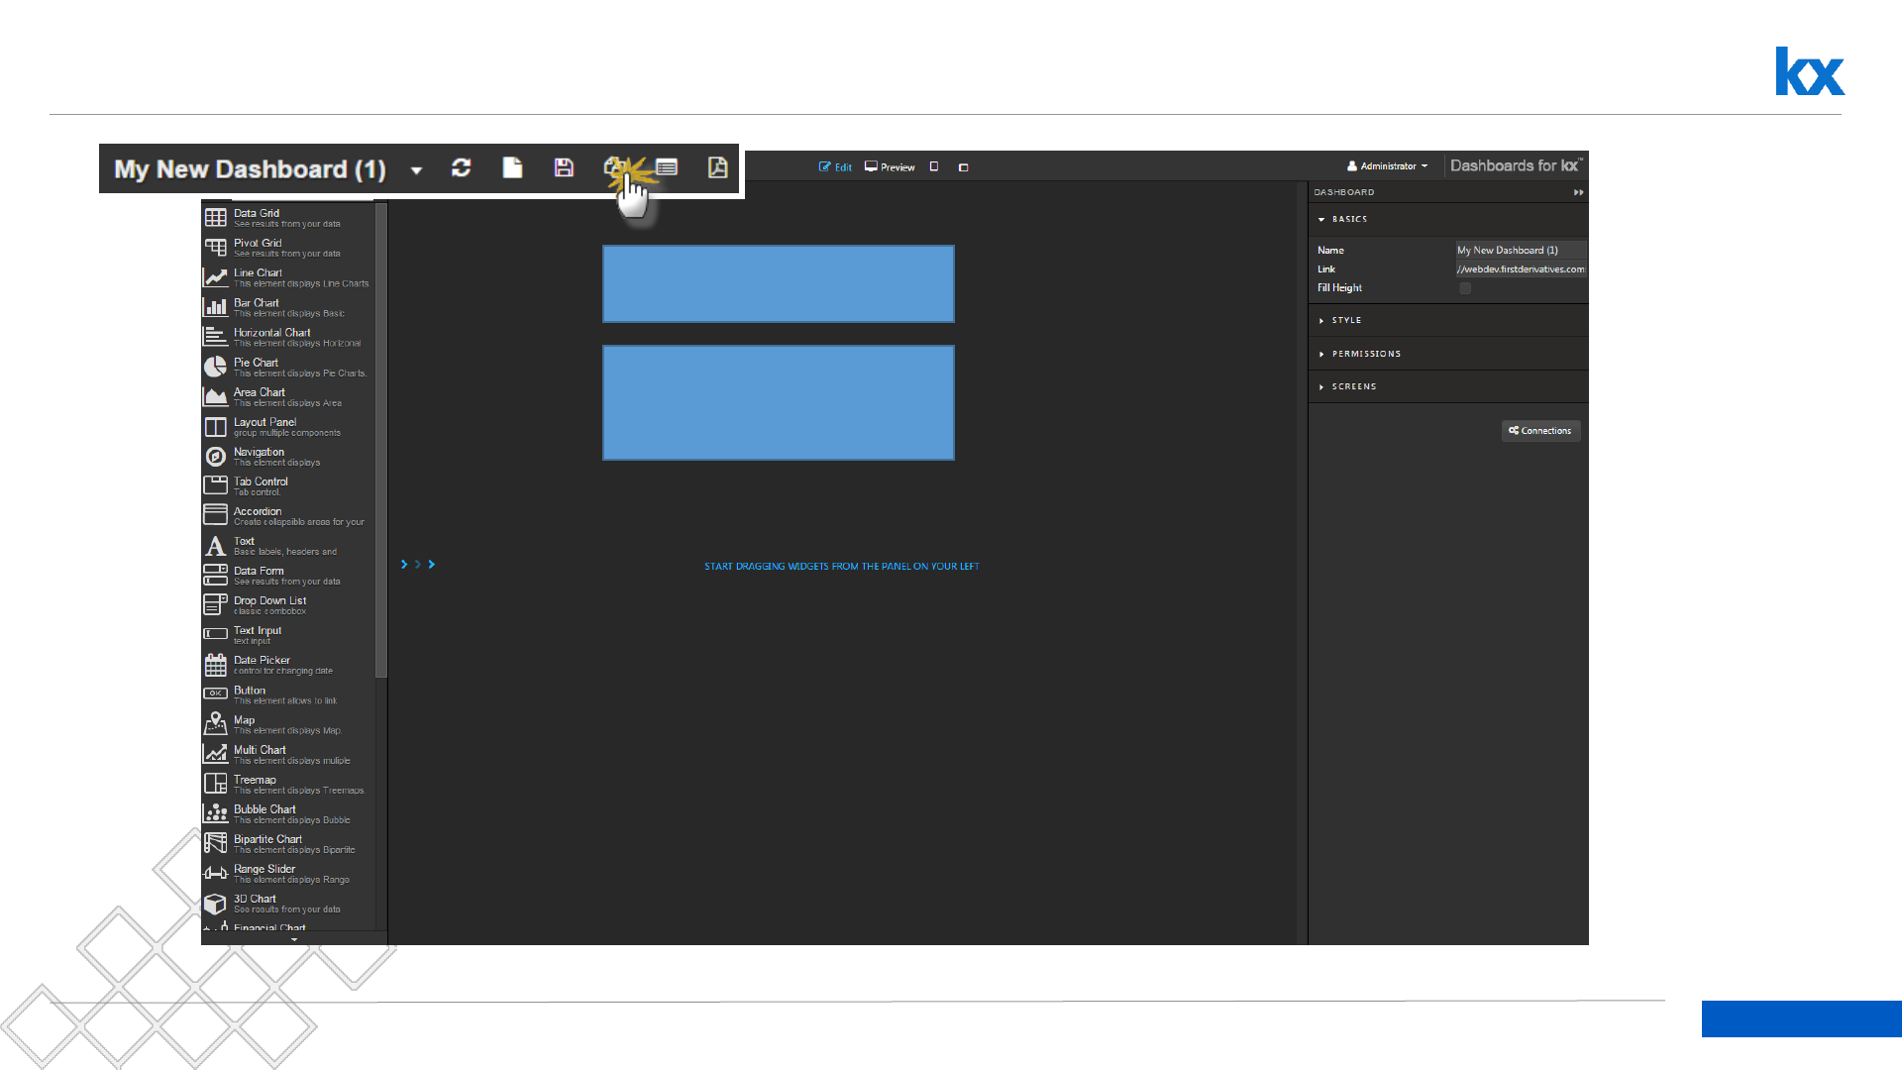Export the dashboard as PDF

(x=717, y=168)
